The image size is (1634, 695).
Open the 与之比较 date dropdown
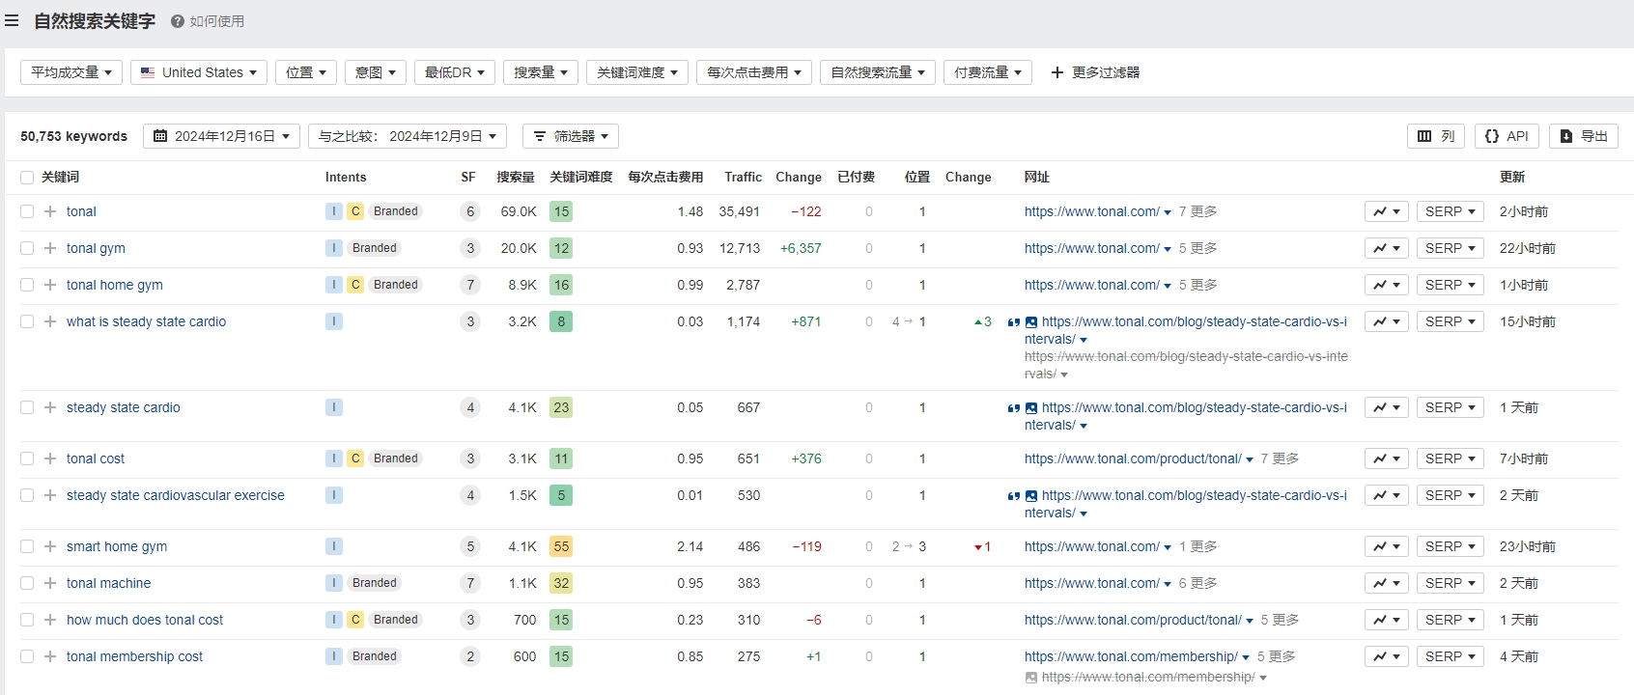tap(408, 136)
